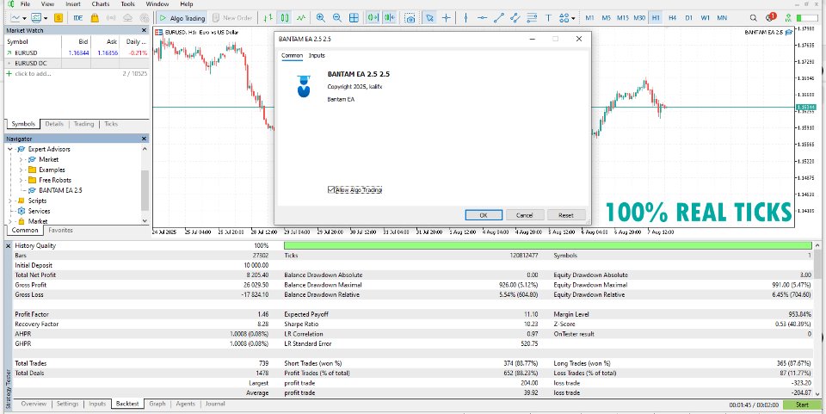Expand the Scripts tree node
This screenshot has height=414, width=826.
[x=10, y=201]
